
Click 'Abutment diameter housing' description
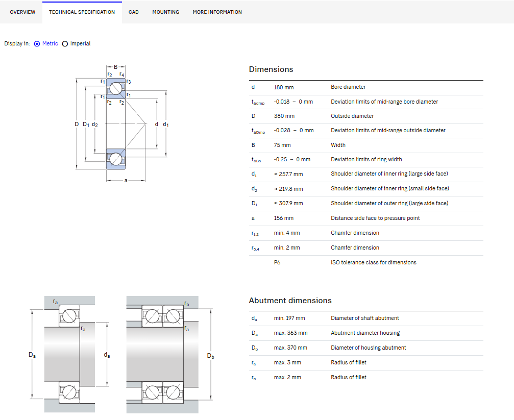pos(365,333)
